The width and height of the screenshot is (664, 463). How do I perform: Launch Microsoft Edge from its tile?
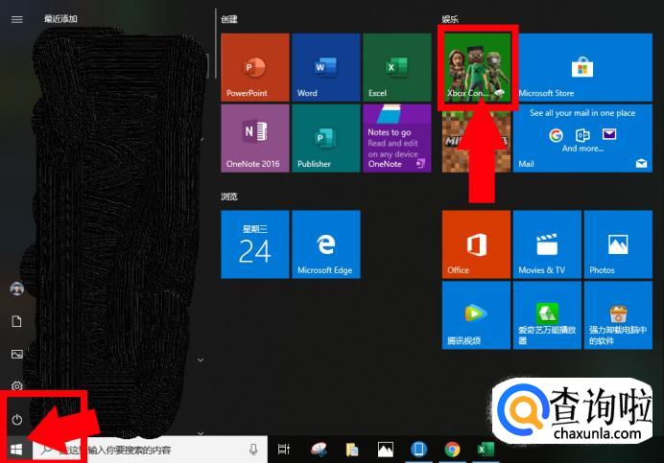[326, 244]
